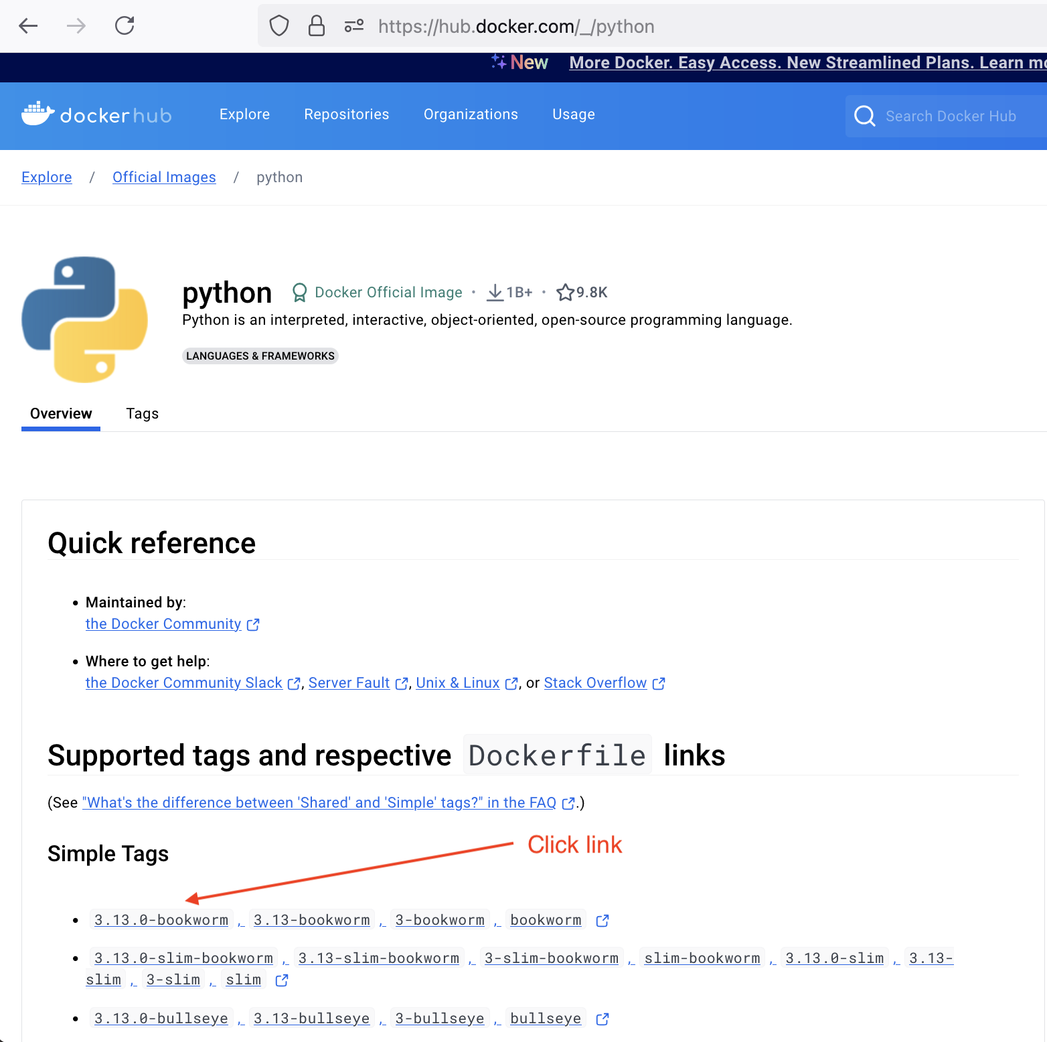Click the 3.13.0-bookworm tag link

click(161, 920)
